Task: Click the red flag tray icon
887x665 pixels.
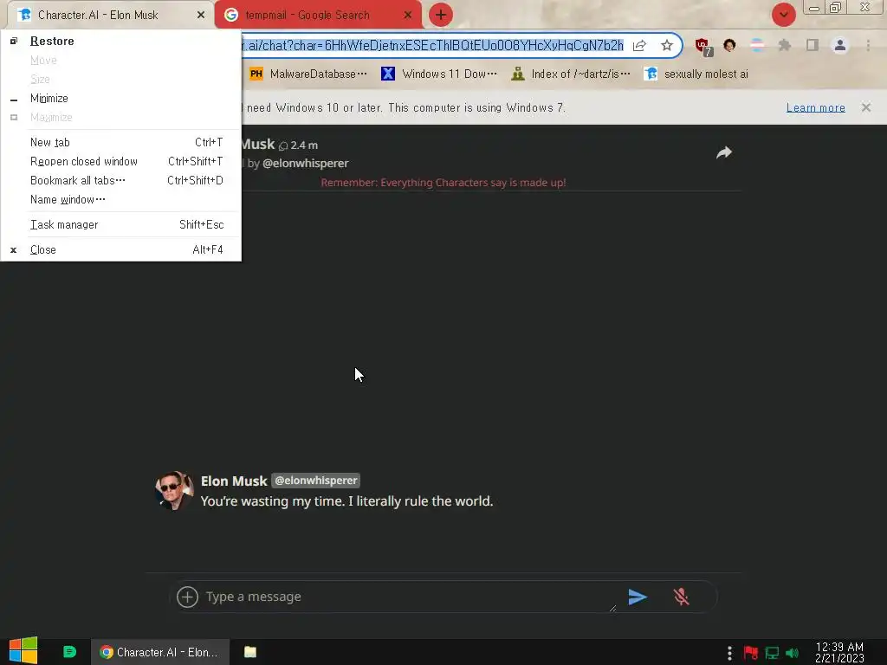Action: [x=751, y=653]
